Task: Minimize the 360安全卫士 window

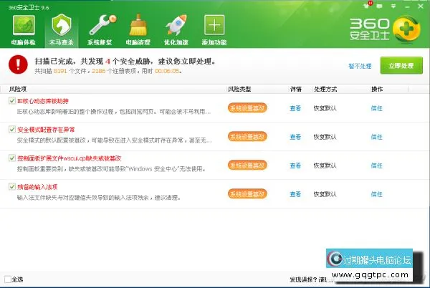Action: point(407,6)
